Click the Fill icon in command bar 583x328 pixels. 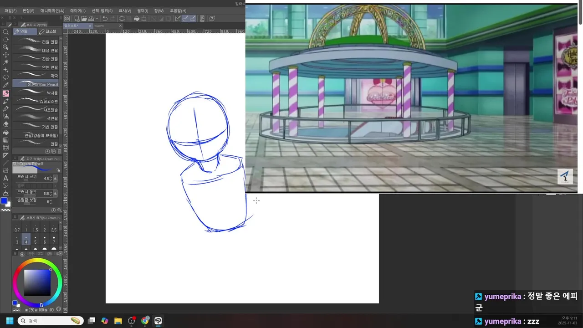pos(137,19)
